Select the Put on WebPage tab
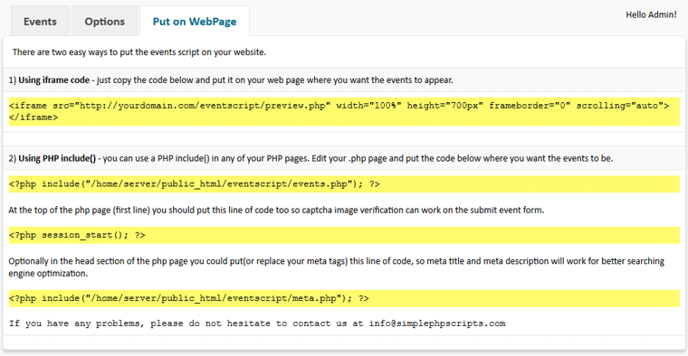 tap(195, 21)
